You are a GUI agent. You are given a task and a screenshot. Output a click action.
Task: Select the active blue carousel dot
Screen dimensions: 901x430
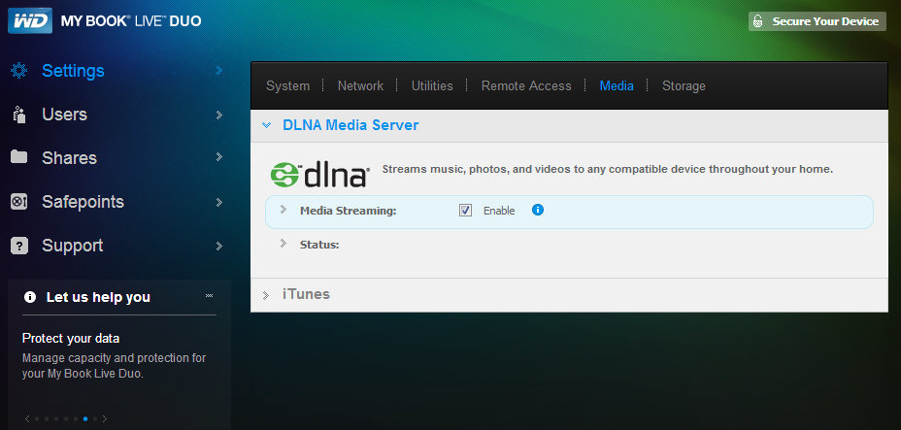[85, 419]
